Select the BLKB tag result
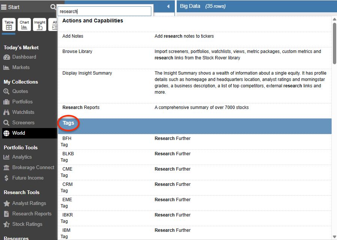Viewport: 337px width, 240px height. (195, 157)
